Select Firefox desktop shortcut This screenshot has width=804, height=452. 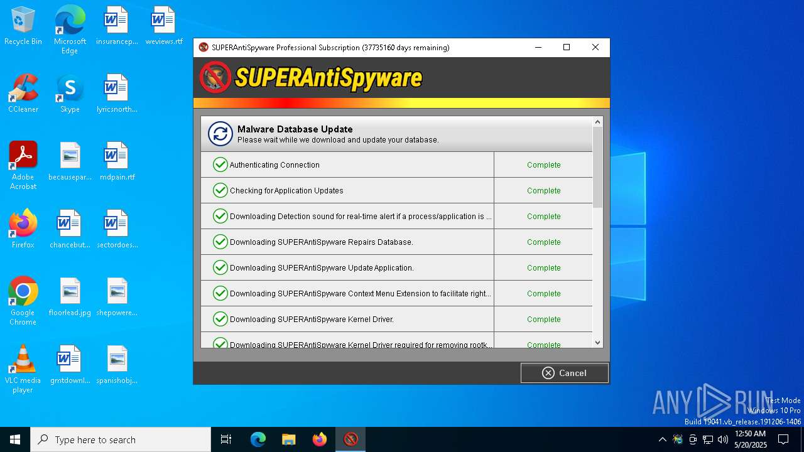coord(23,229)
